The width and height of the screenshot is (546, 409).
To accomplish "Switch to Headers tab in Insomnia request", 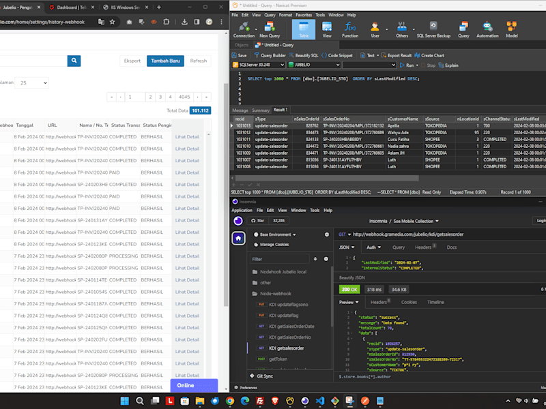I will coord(425,247).
